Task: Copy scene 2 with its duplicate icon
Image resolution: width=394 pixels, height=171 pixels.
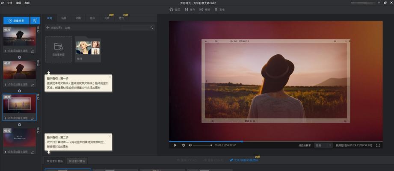Action: point(38,65)
